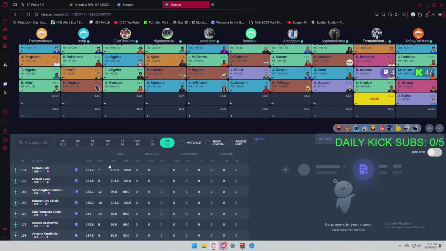Open the Spotter Studio bookmark
This screenshot has width=446, height=251.
pyautogui.click(x=328, y=22)
